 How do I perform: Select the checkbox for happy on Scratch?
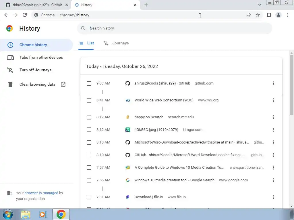(x=89, y=117)
